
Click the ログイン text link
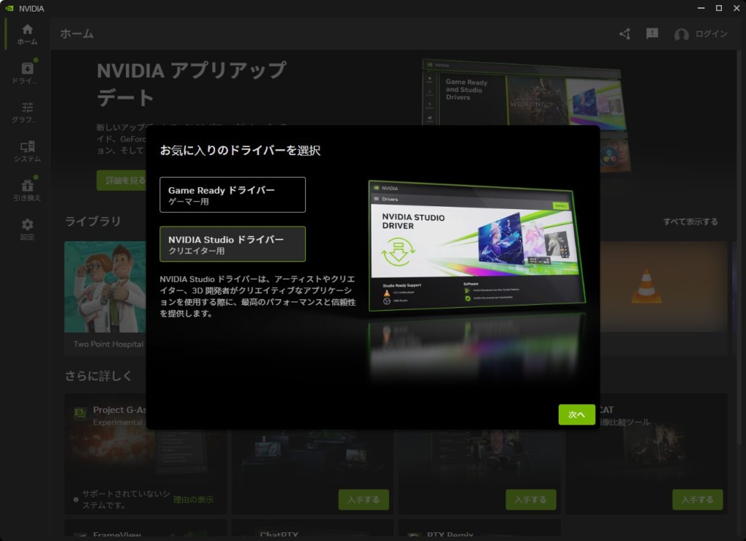(x=711, y=34)
